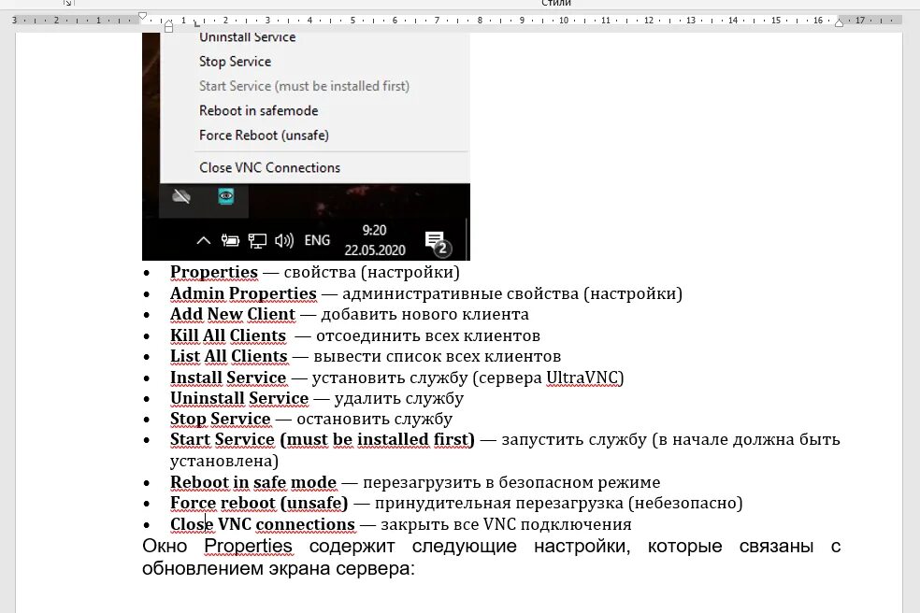Click the text 'административные свойства (настройки)'

coord(512,293)
